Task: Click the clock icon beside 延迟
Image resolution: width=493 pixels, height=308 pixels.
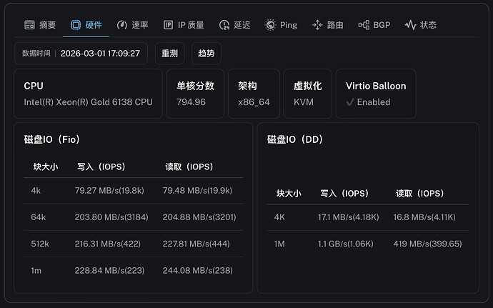Action: [x=224, y=25]
